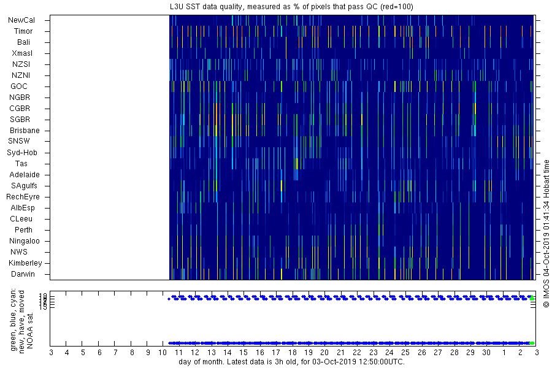Click the NZNI row label
This screenshot has height=368, width=552.
click(x=21, y=75)
